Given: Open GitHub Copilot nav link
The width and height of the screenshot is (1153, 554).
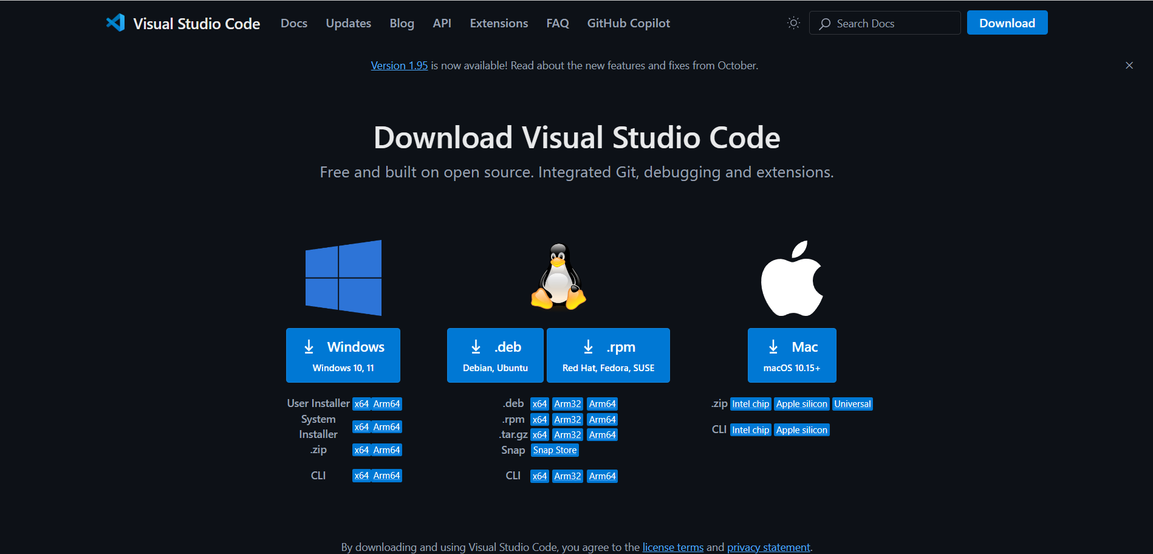Looking at the screenshot, I should [x=628, y=23].
